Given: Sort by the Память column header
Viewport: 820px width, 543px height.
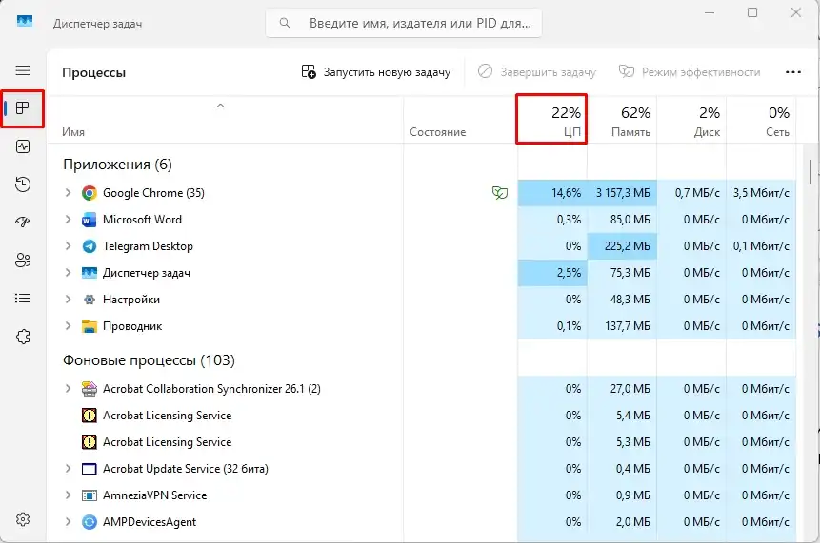Looking at the screenshot, I should click(622, 120).
